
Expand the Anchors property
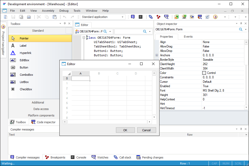[157, 55]
